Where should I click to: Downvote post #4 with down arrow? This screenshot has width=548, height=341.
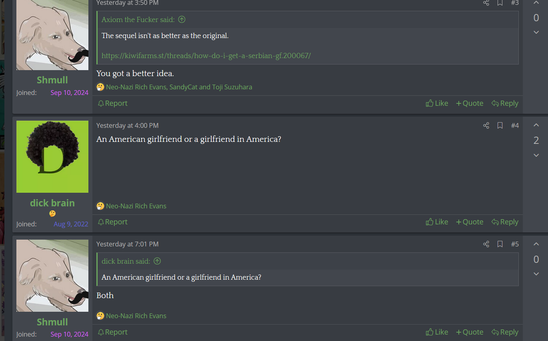[536, 155]
